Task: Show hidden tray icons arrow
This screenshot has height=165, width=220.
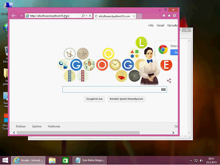Action: [191, 160]
